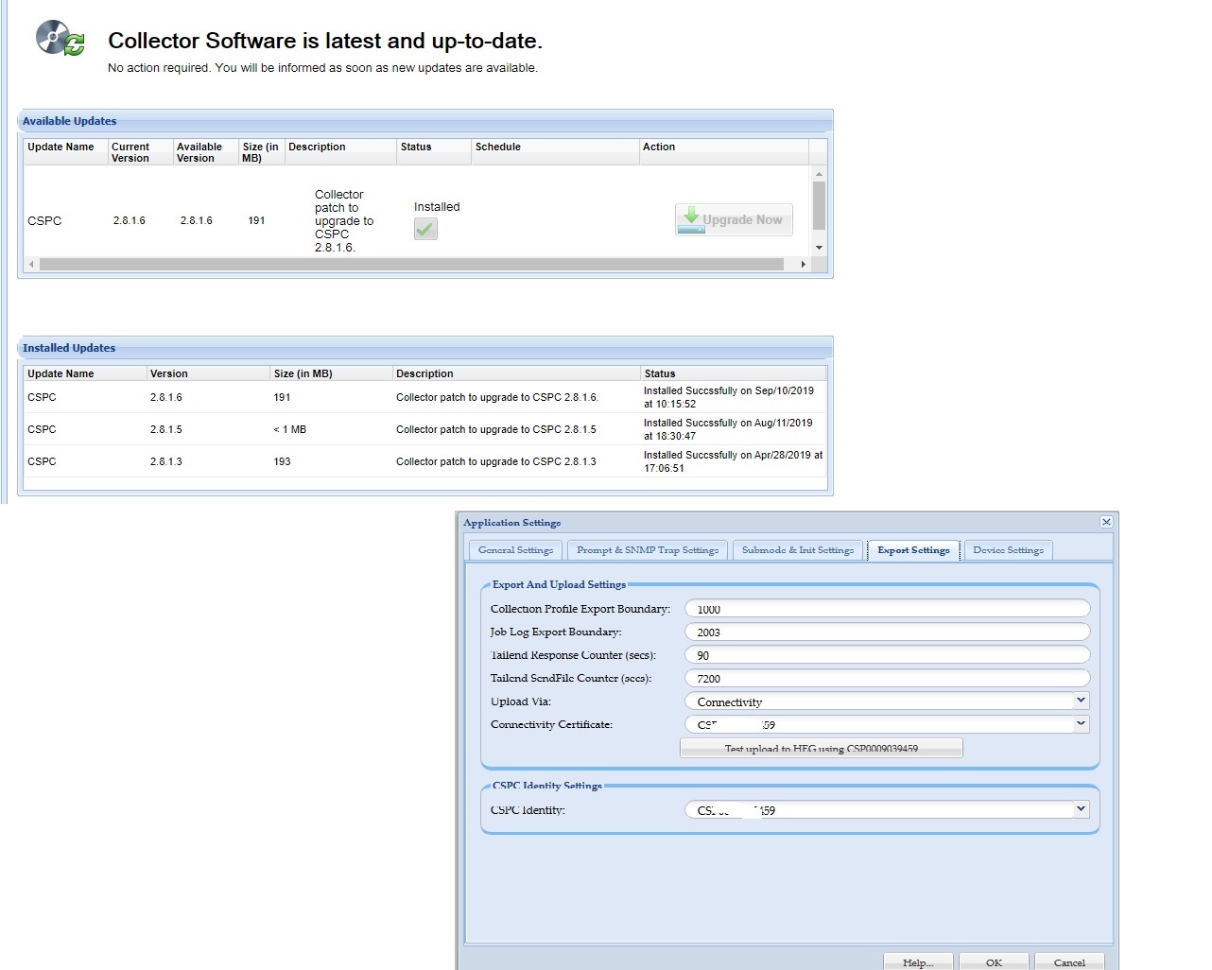This screenshot has height=970, width=1212.
Task: Click the collector software update disc icon
Action: (60, 39)
